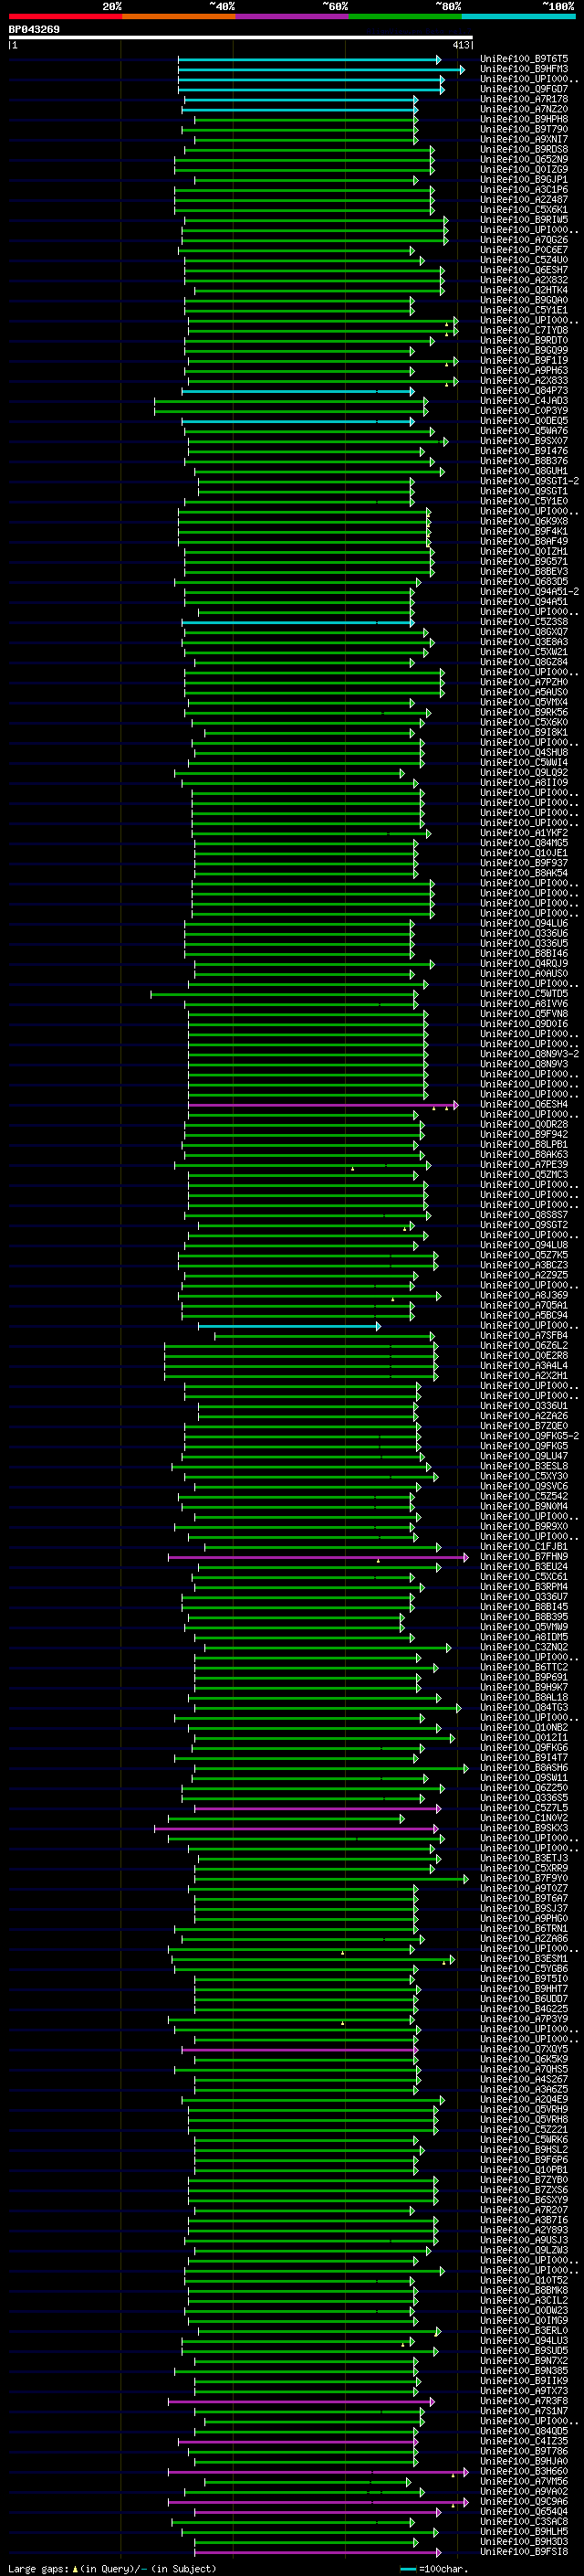Click the orange ~40% identity color segment

tap(179, 16)
